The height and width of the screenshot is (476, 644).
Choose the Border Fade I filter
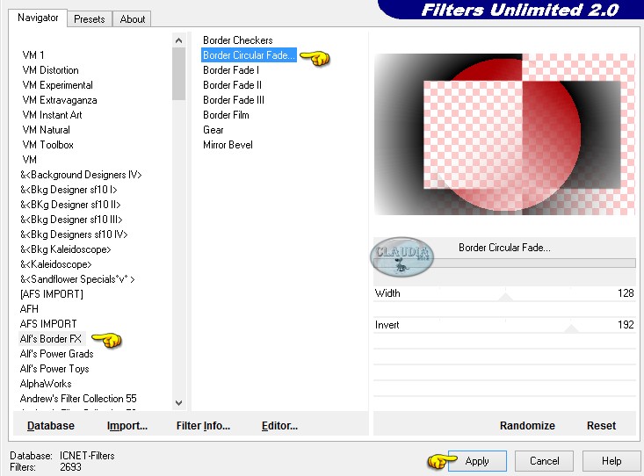(231, 70)
